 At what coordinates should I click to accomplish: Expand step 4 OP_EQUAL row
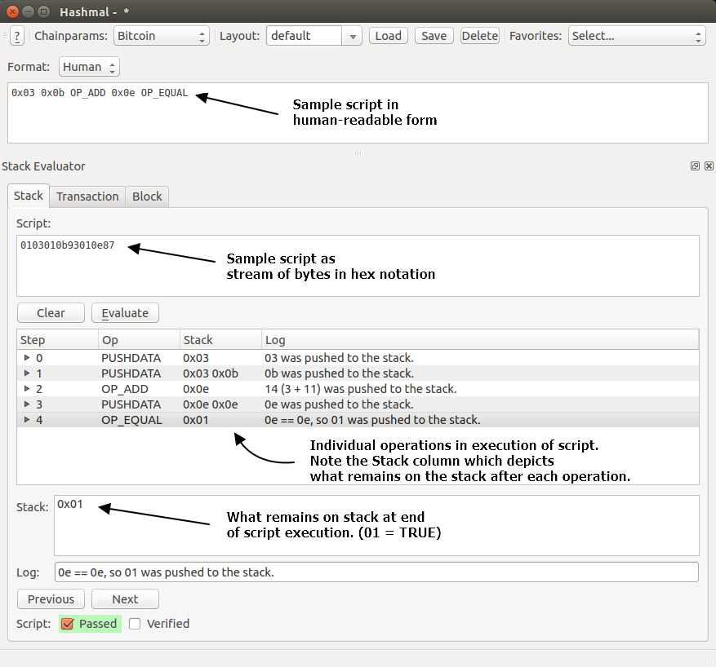click(x=27, y=420)
